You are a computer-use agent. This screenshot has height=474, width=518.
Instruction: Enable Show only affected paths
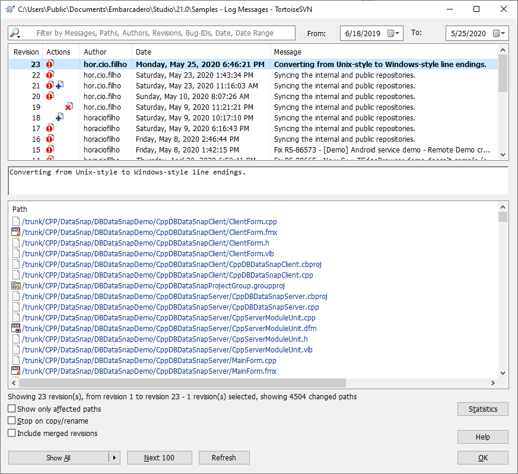click(x=12, y=409)
